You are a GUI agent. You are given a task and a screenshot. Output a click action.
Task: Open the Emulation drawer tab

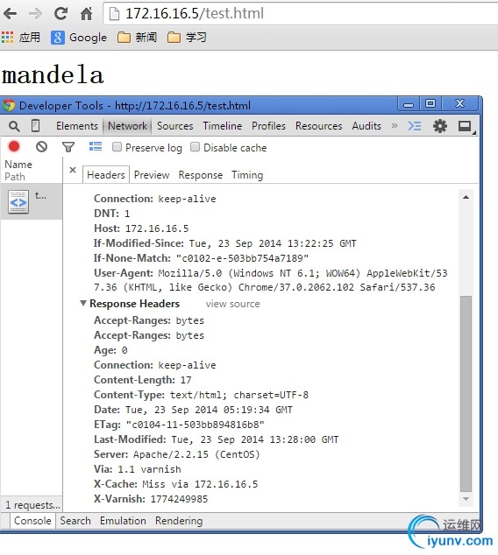123,521
